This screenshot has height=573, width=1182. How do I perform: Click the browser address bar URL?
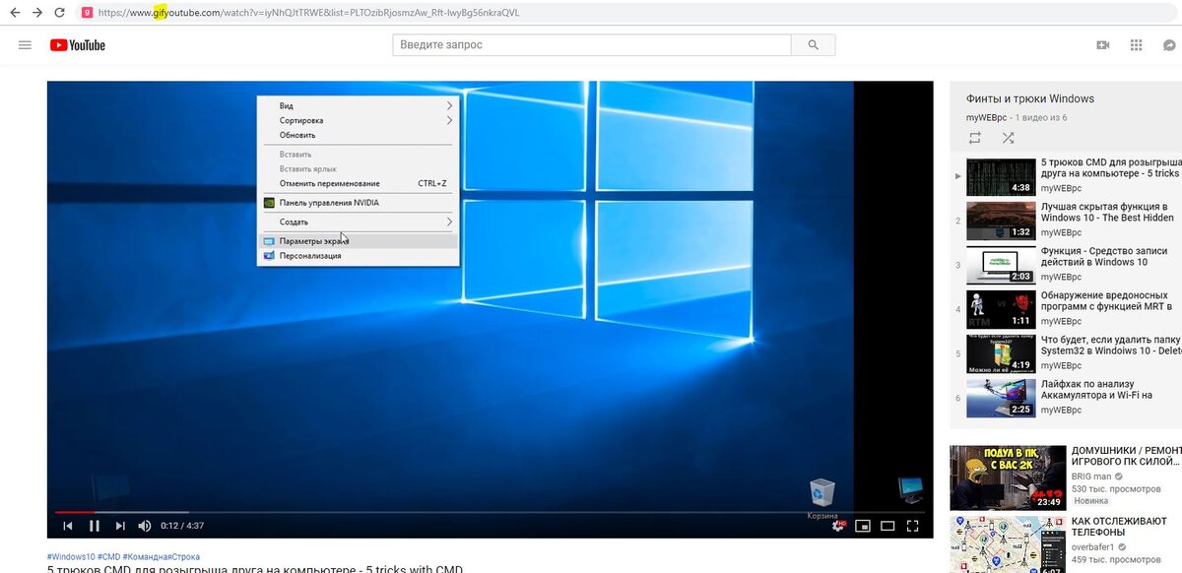click(308, 13)
